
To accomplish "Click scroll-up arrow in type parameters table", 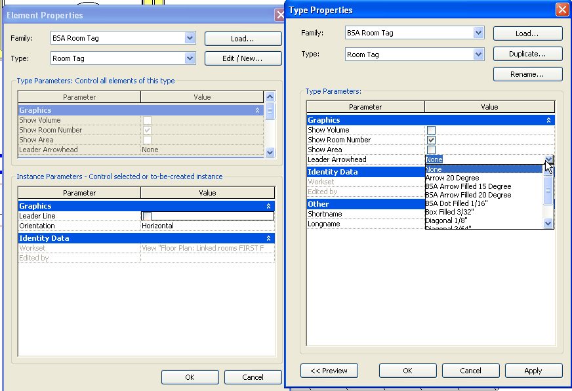I will 270,96.
